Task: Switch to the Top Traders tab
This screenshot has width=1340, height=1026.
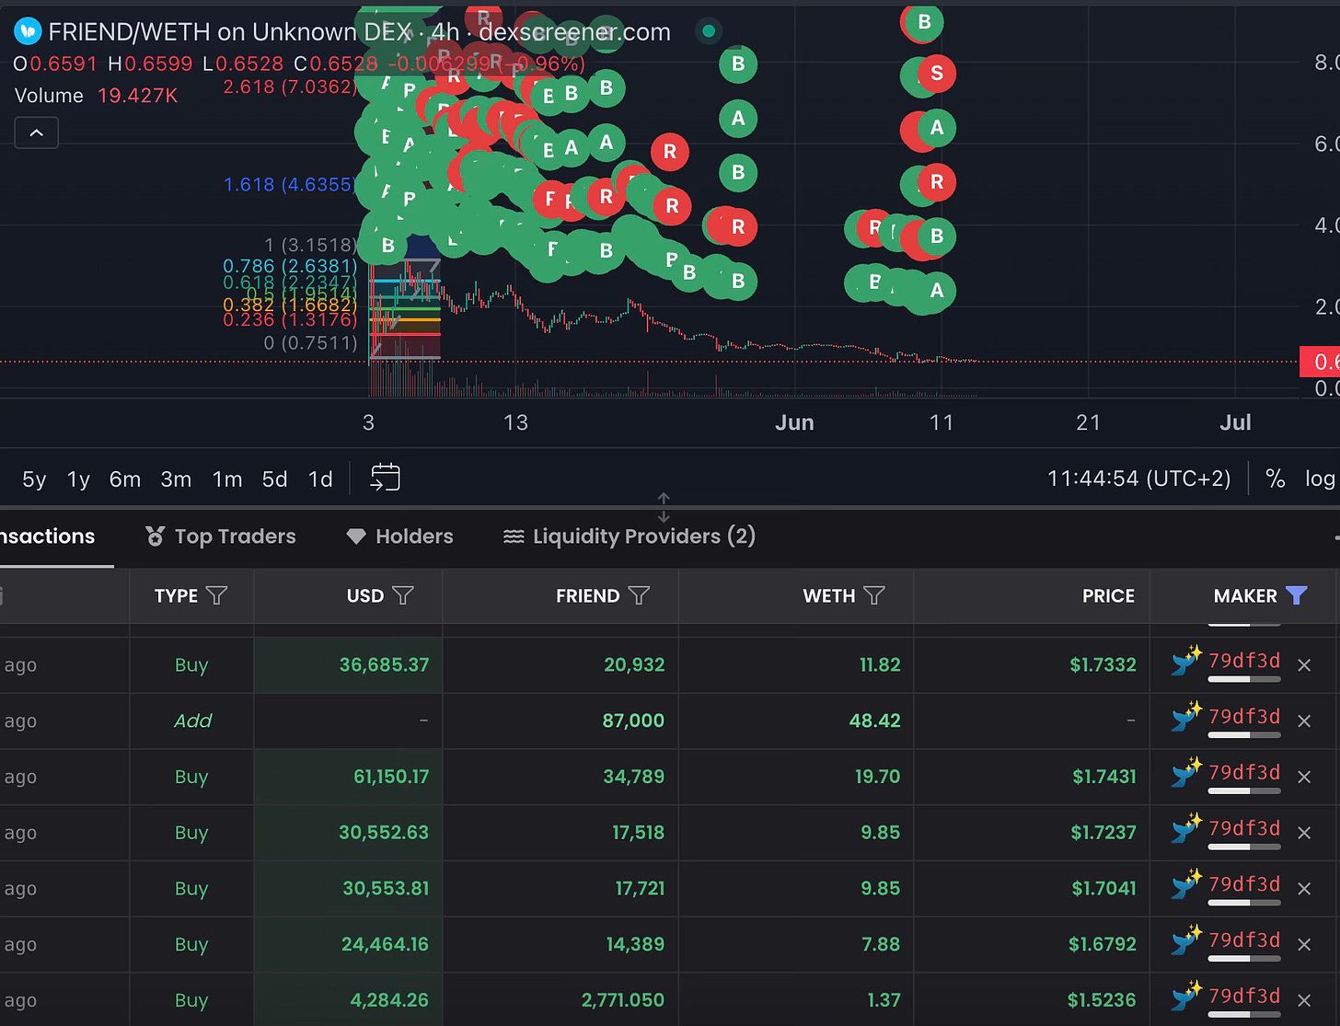Action: click(x=221, y=536)
